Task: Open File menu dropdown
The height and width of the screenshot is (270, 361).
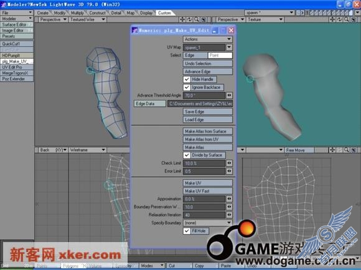Action: [x=17, y=12]
